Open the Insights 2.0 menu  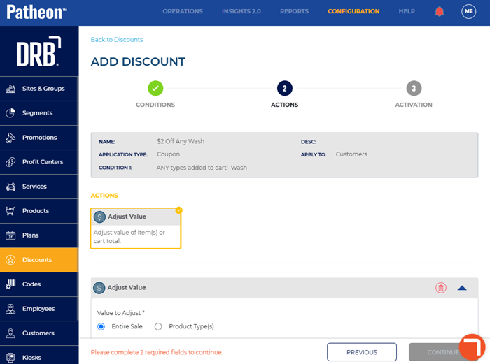[241, 12]
